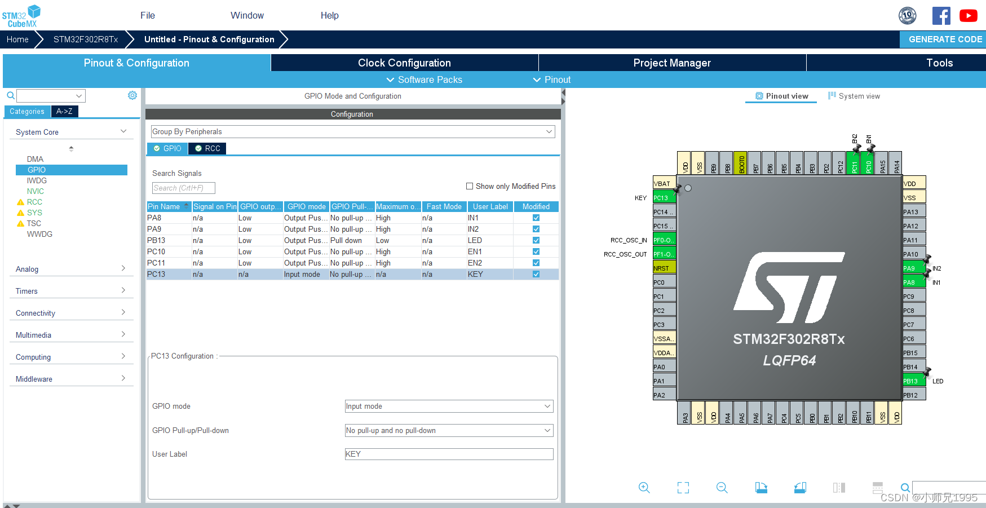Toggle Modified checkbox for PA9 row
This screenshot has height=508, width=986.
pos(536,229)
